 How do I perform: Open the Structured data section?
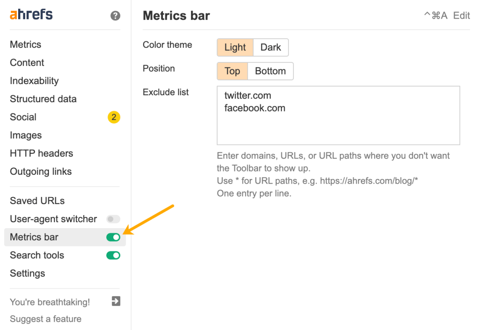click(x=43, y=99)
